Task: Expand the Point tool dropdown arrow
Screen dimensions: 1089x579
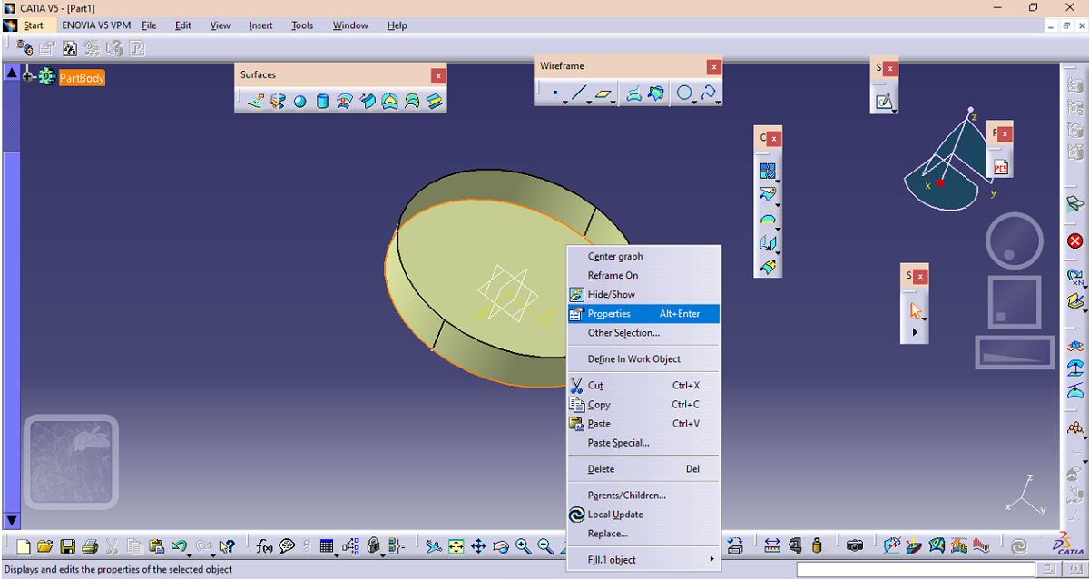Action: point(564,103)
